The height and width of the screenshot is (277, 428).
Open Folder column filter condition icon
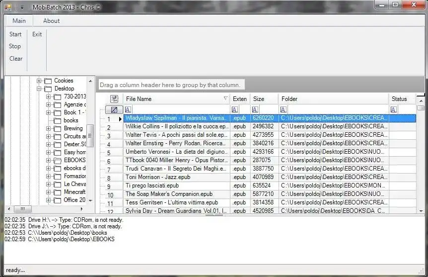(x=284, y=109)
